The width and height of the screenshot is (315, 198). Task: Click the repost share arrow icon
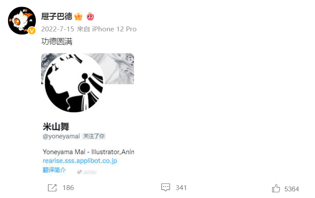(52, 188)
